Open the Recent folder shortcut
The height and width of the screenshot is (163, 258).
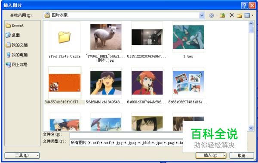pos(15,25)
